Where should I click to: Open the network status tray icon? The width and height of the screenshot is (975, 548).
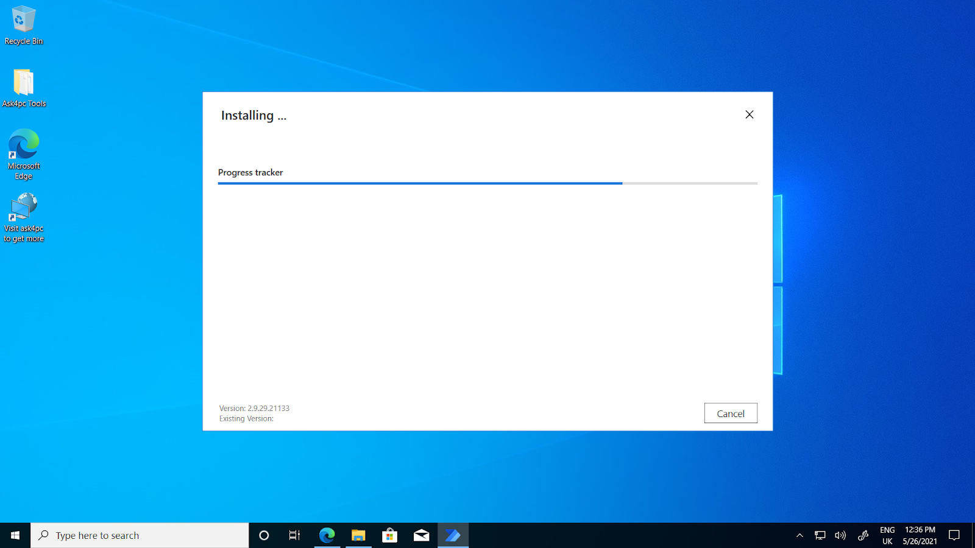820,535
